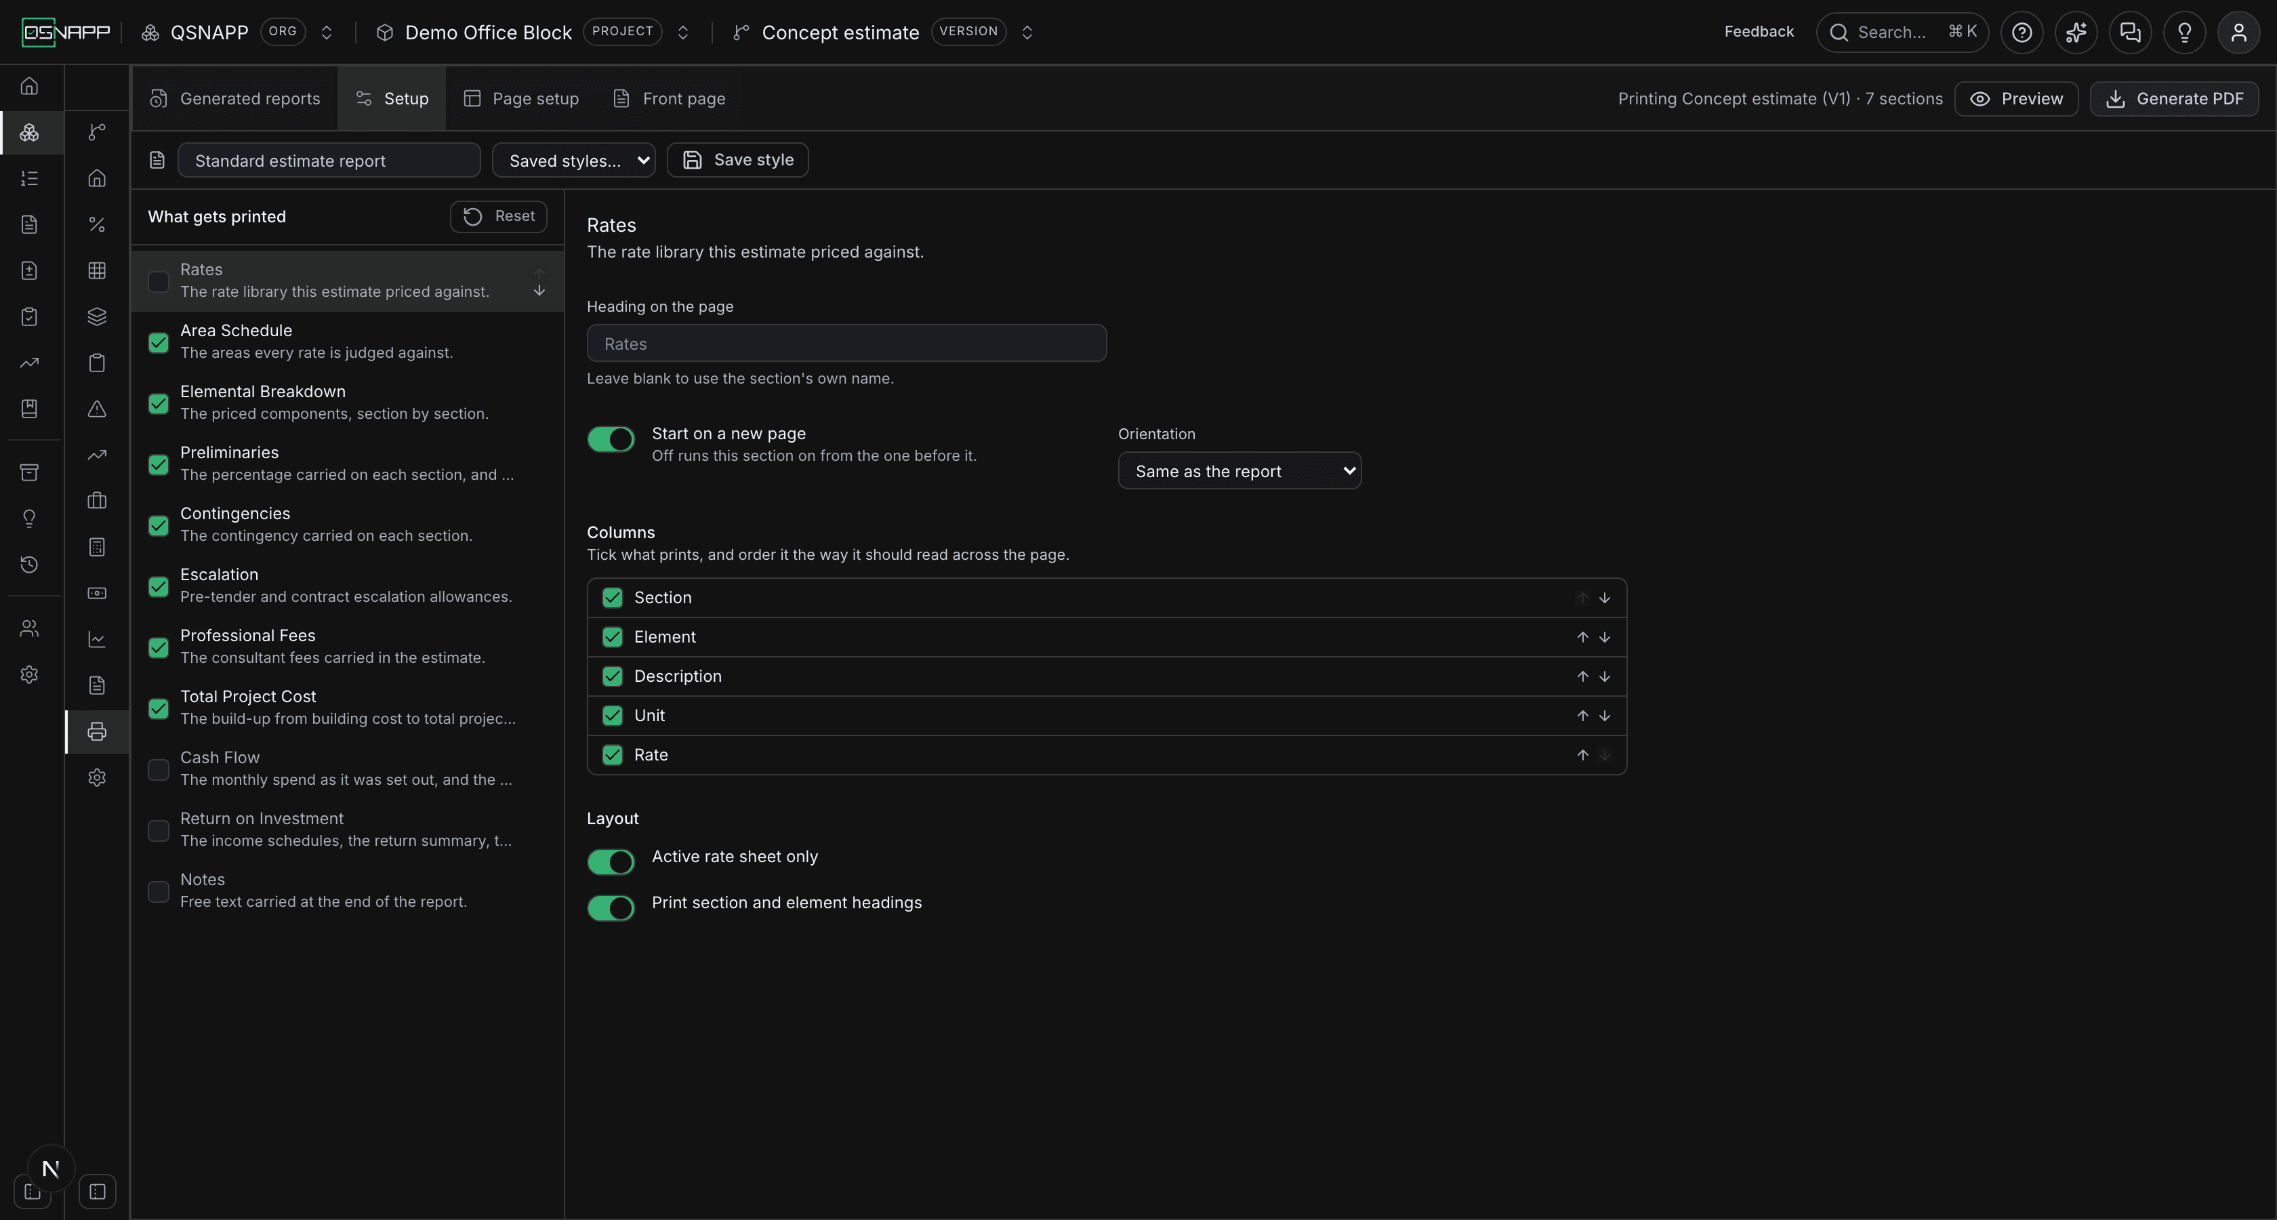Click the percent icon in second sidebar
Screen dimensions: 2277x1220
tap(97, 224)
